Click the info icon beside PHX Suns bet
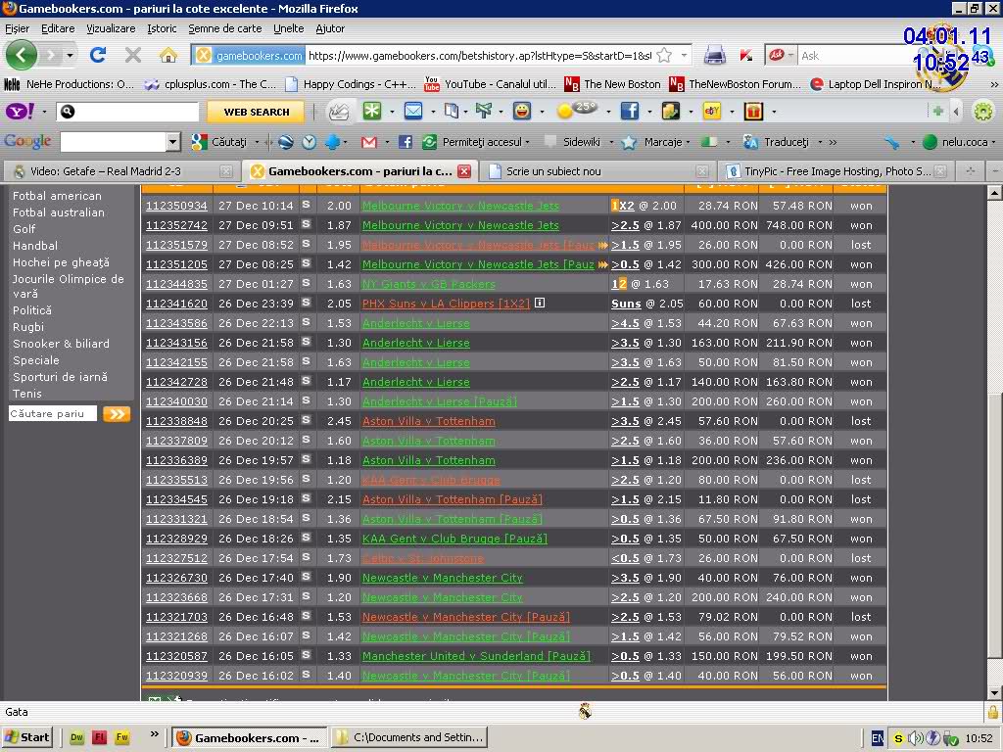The width and height of the screenshot is (1003, 752). 539,304
